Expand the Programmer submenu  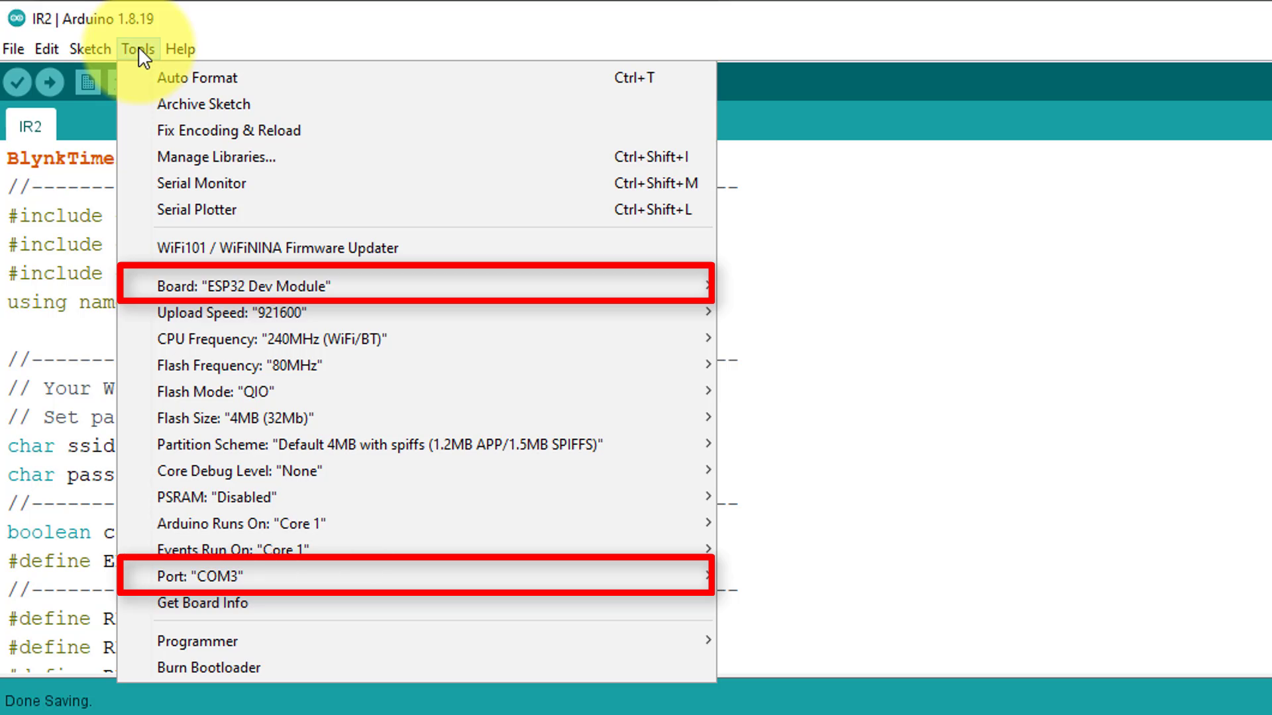tap(417, 641)
